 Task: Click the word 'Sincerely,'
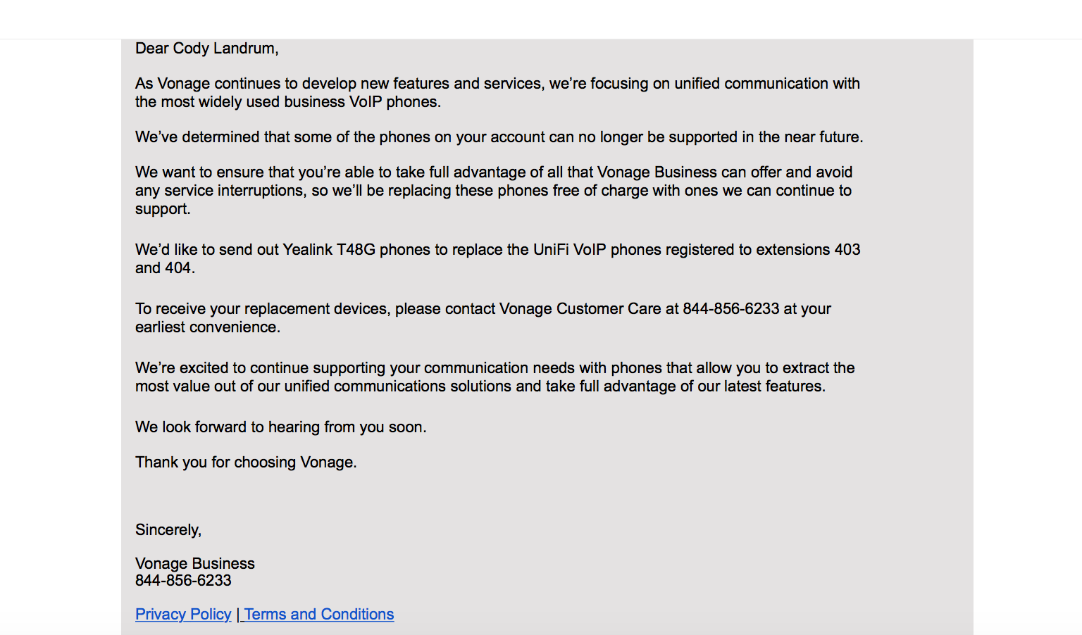tap(168, 529)
